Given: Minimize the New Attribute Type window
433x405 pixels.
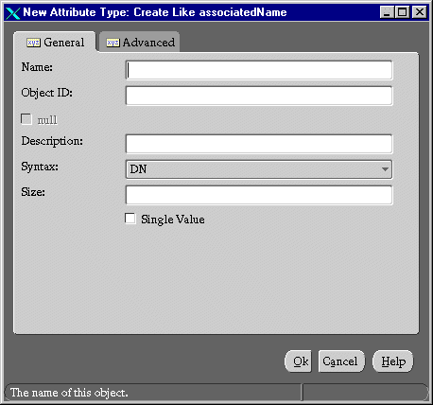Looking at the screenshot, I should (x=387, y=12).
